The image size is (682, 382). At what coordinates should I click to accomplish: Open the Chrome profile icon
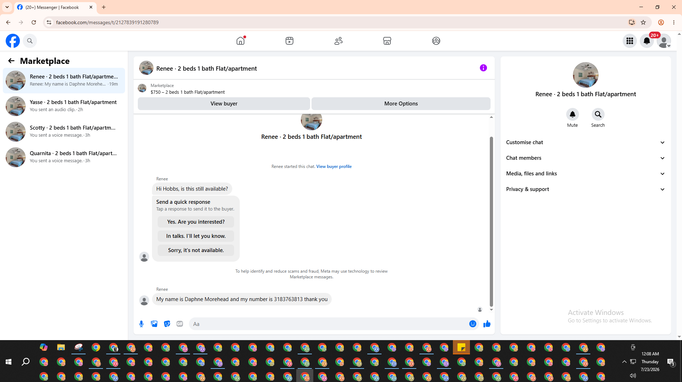[x=661, y=22]
